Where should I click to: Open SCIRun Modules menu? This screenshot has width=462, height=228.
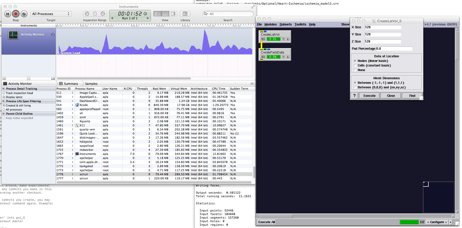[271, 24]
